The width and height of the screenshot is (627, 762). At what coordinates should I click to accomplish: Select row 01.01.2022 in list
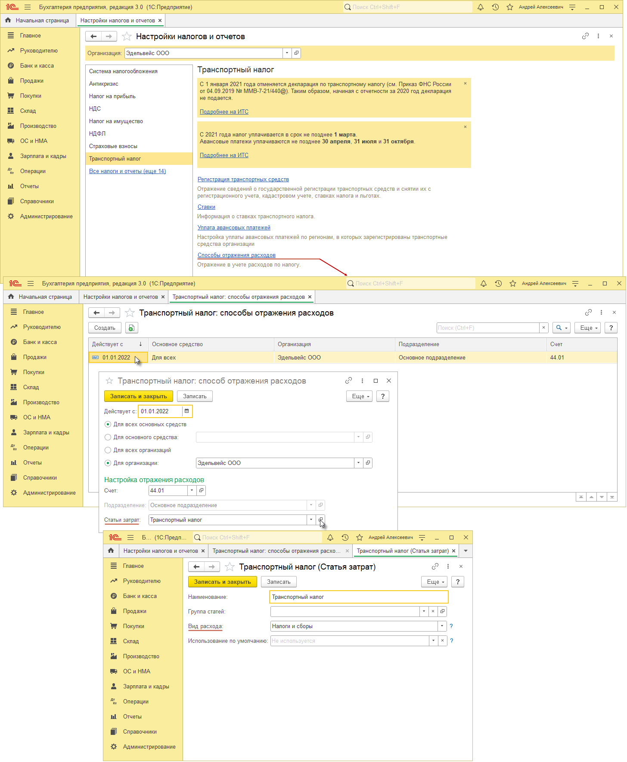pos(353,357)
